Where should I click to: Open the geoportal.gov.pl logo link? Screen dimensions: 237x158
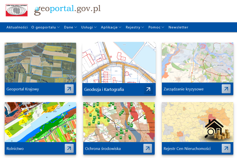67,9
